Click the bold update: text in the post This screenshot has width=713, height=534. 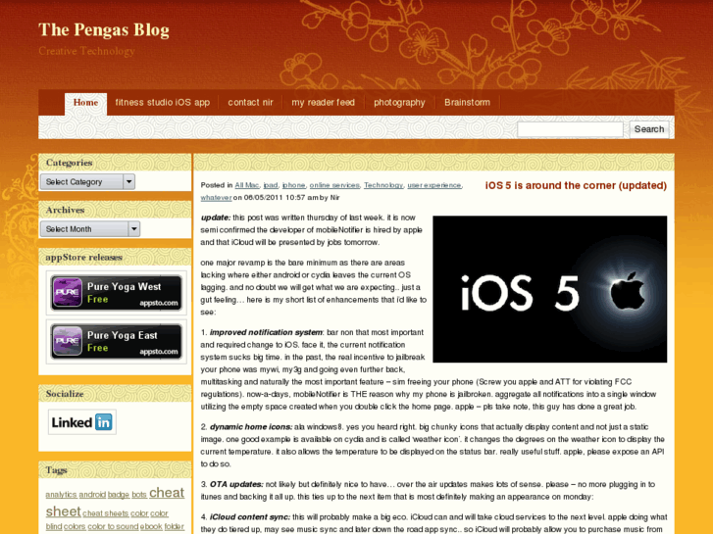click(216, 218)
